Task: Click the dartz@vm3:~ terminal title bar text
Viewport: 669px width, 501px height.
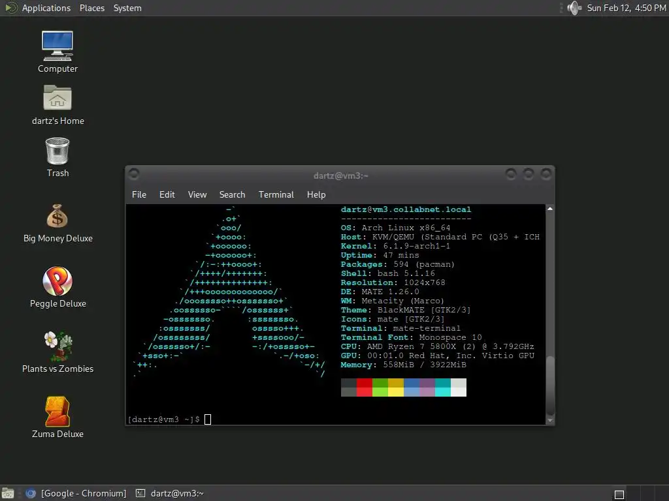Action: [340, 175]
